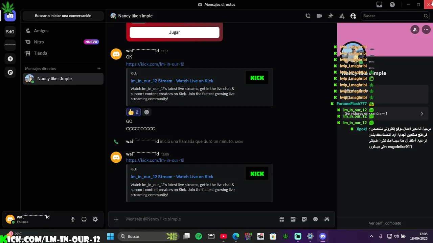Open the emoji picker in message bar
The height and width of the screenshot is (243, 433).
pos(316,219)
